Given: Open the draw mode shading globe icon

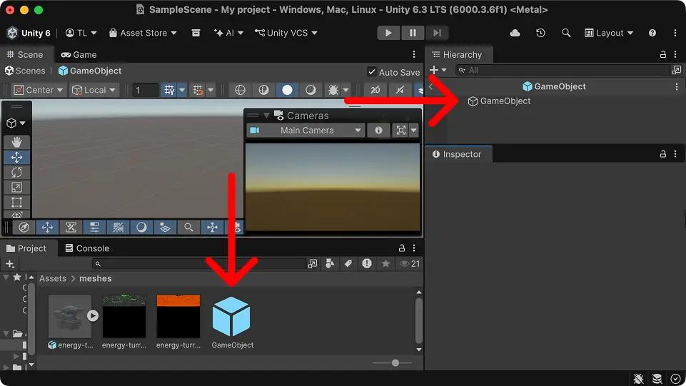Looking at the screenshot, I should 240,90.
